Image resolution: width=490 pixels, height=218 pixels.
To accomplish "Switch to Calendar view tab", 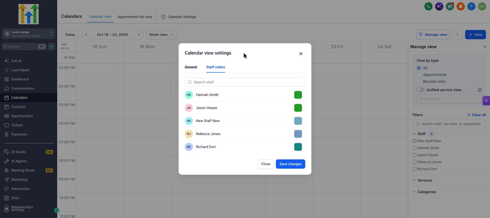I will click(x=100, y=17).
